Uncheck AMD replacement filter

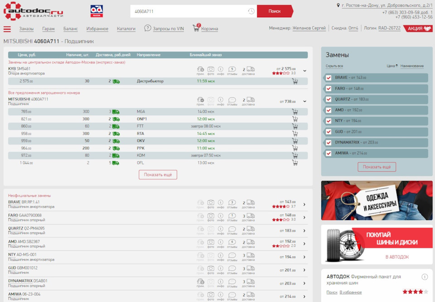(329, 110)
